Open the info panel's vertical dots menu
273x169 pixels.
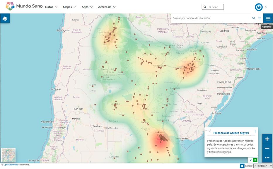pos(255,131)
